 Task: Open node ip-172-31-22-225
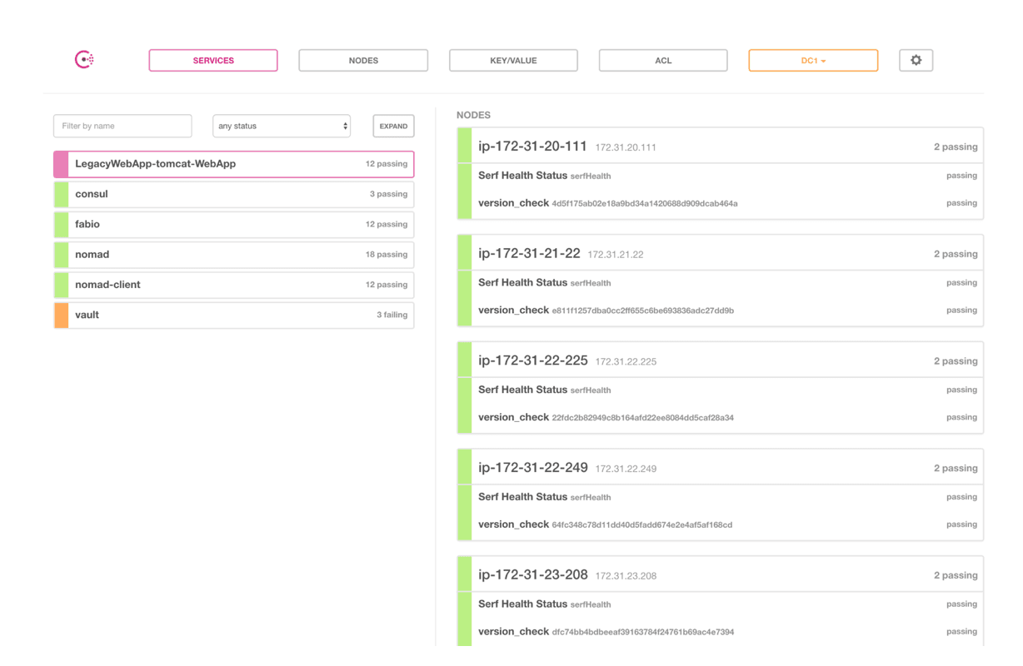(533, 360)
